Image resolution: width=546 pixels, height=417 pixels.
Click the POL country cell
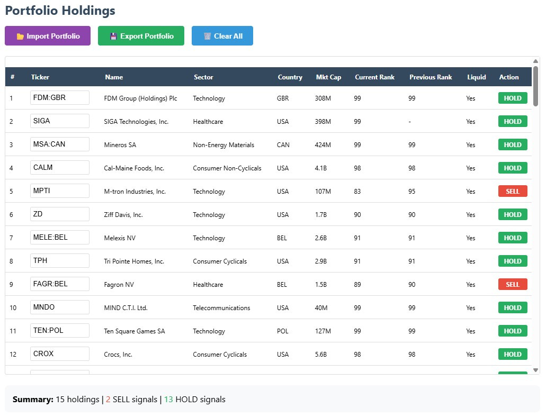click(282, 331)
